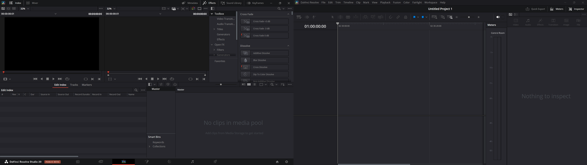Toggle the Effects panel button
The image size is (587, 165).
click(x=209, y=3)
